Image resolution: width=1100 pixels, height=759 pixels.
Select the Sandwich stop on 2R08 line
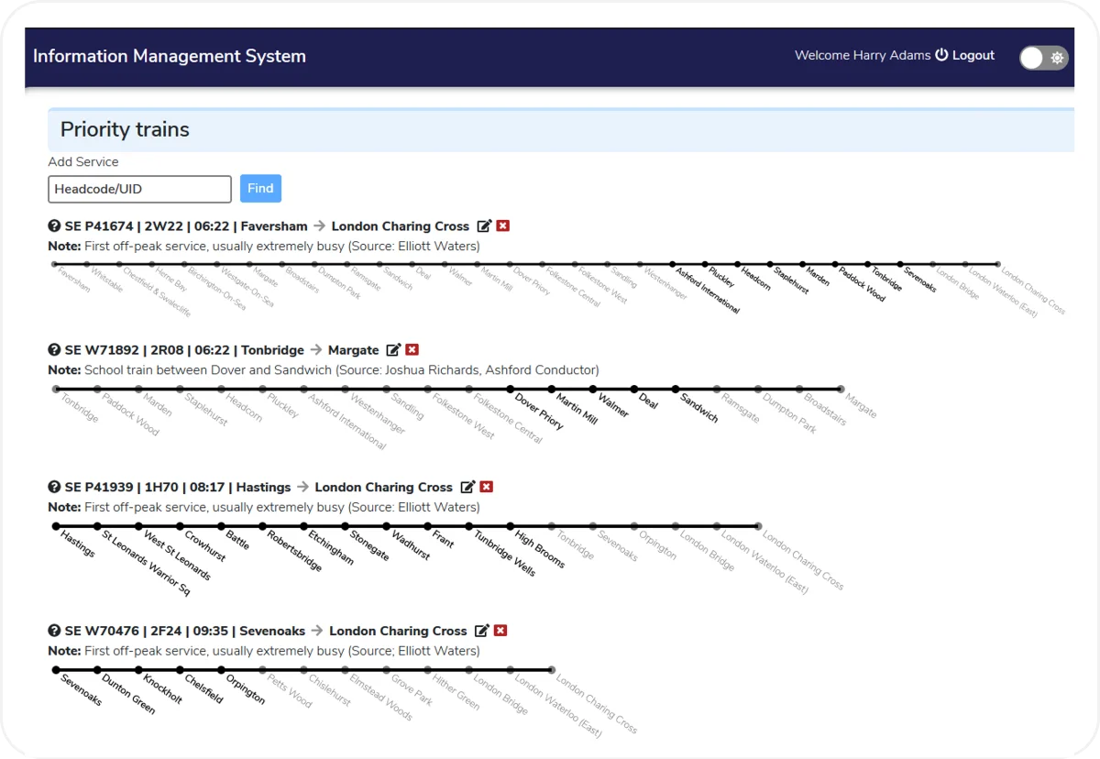(676, 390)
